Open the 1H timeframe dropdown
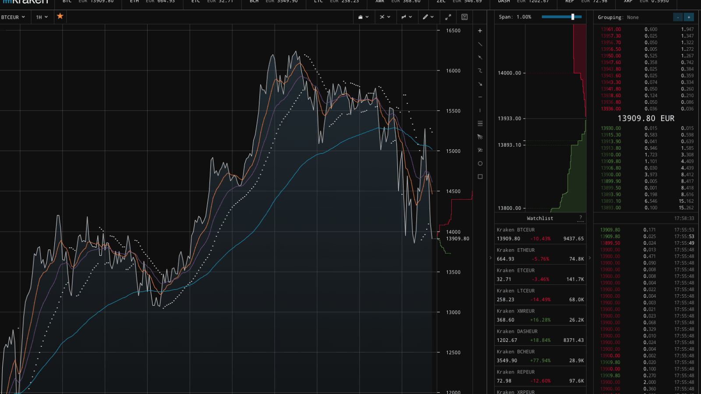The image size is (701, 394). pos(42,17)
